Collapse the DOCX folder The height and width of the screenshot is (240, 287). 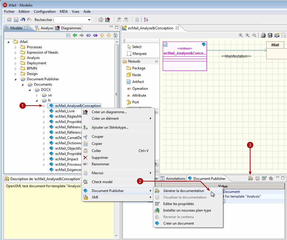[30, 90]
